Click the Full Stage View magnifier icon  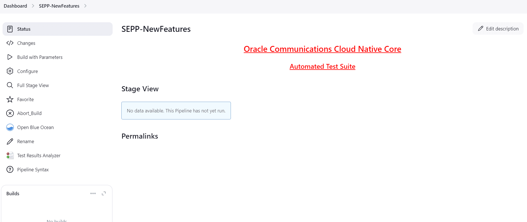tap(10, 85)
